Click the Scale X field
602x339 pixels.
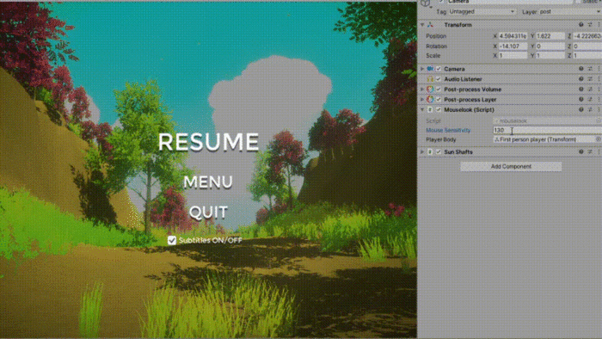pyautogui.click(x=513, y=56)
